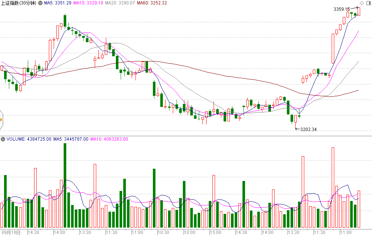Viewport: 372px width, 235px height.
Task: Click the 09月16日 date on time axis
Action: point(11,232)
